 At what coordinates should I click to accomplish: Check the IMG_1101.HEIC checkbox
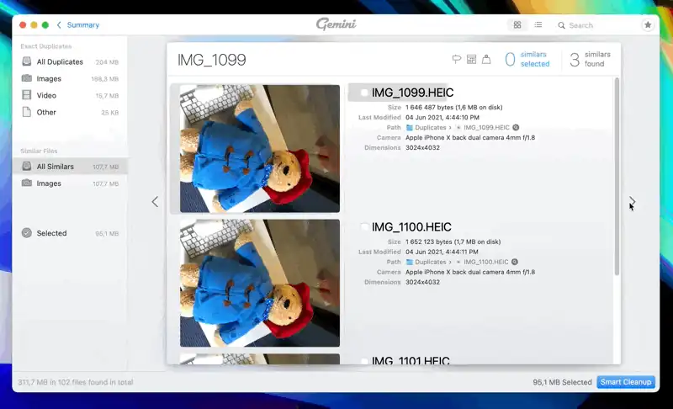tap(364, 361)
